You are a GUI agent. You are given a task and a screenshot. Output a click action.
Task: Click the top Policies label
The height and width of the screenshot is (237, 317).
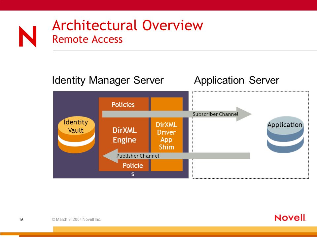pyautogui.click(x=123, y=105)
